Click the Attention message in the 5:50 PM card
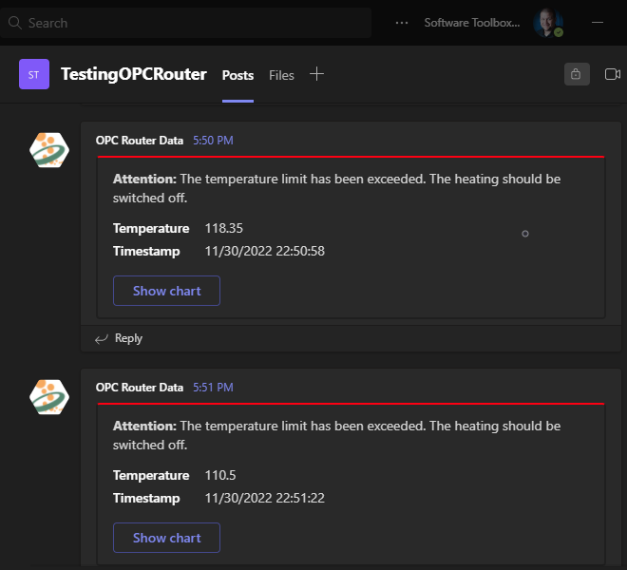Image resolution: width=627 pixels, height=570 pixels. click(x=336, y=188)
